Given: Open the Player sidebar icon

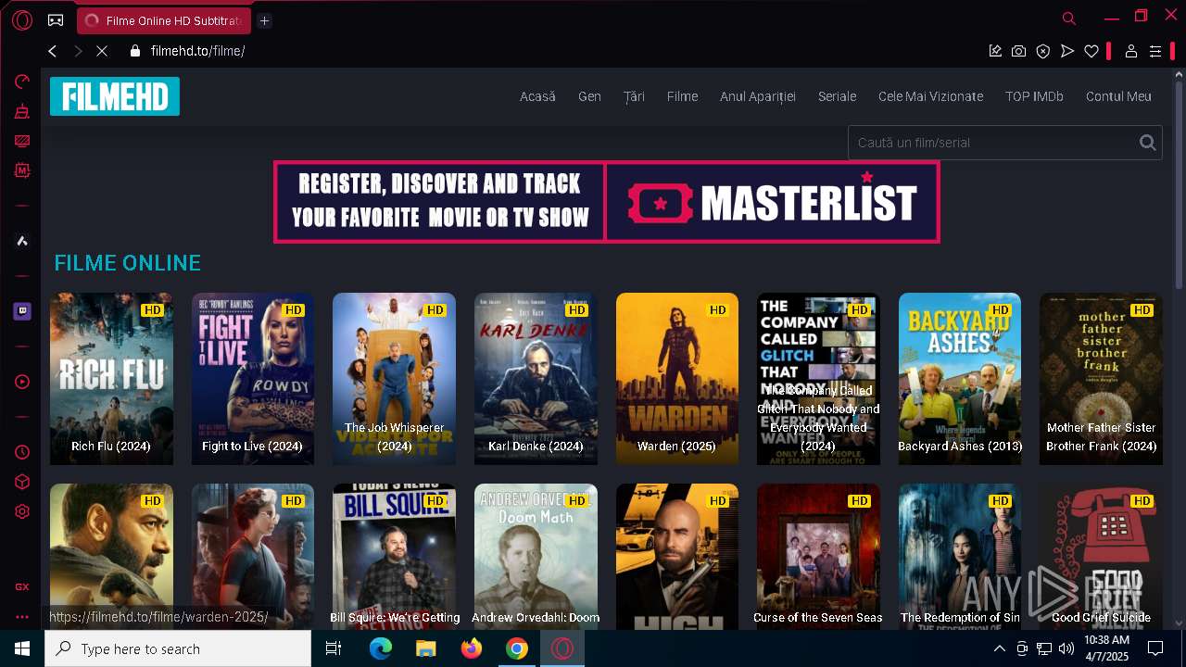Looking at the screenshot, I should [x=22, y=382].
